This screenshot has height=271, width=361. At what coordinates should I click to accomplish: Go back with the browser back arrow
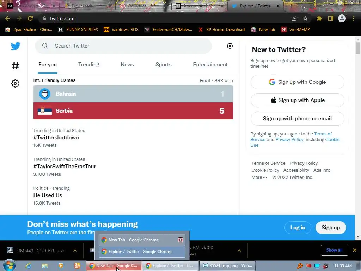[x=8, y=18]
